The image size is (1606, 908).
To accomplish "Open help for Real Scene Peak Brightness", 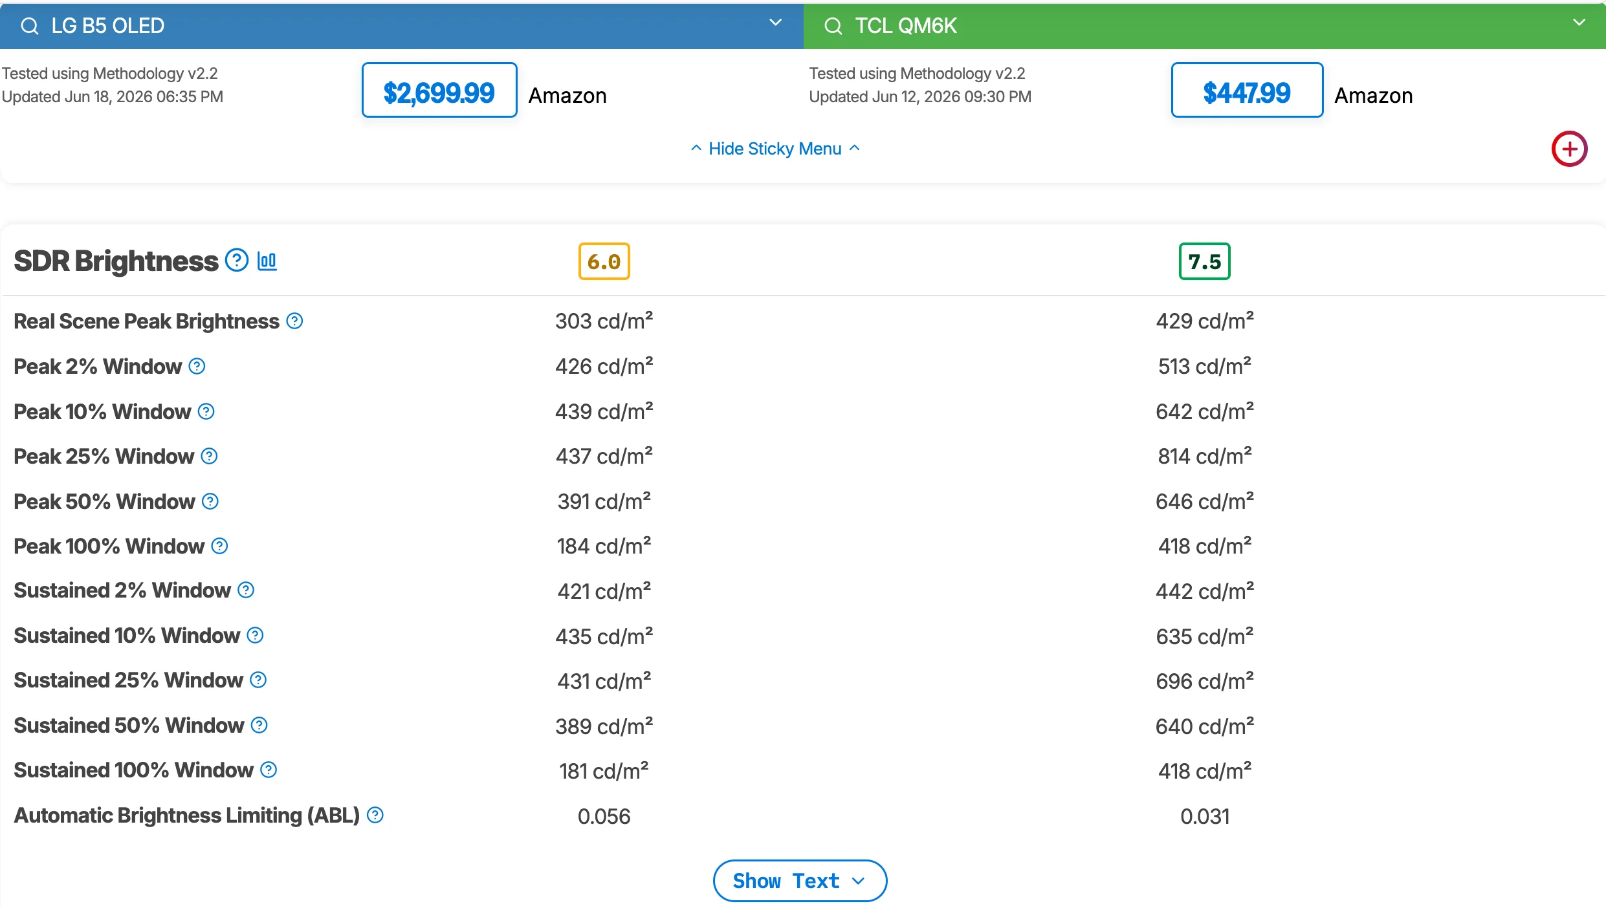I will coord(294,321).
